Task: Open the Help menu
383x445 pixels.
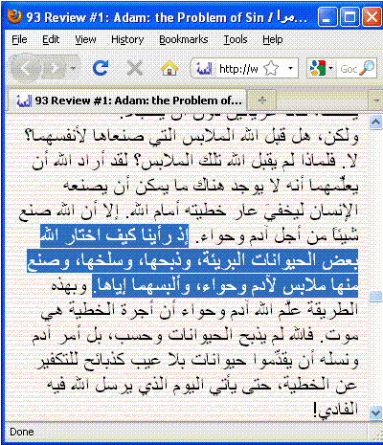Action: (x=273, y=39)
